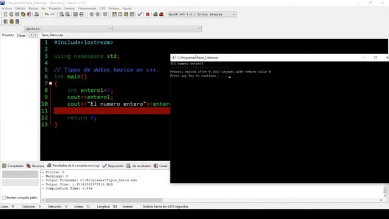Open the Ventana menu

(114, 9)
